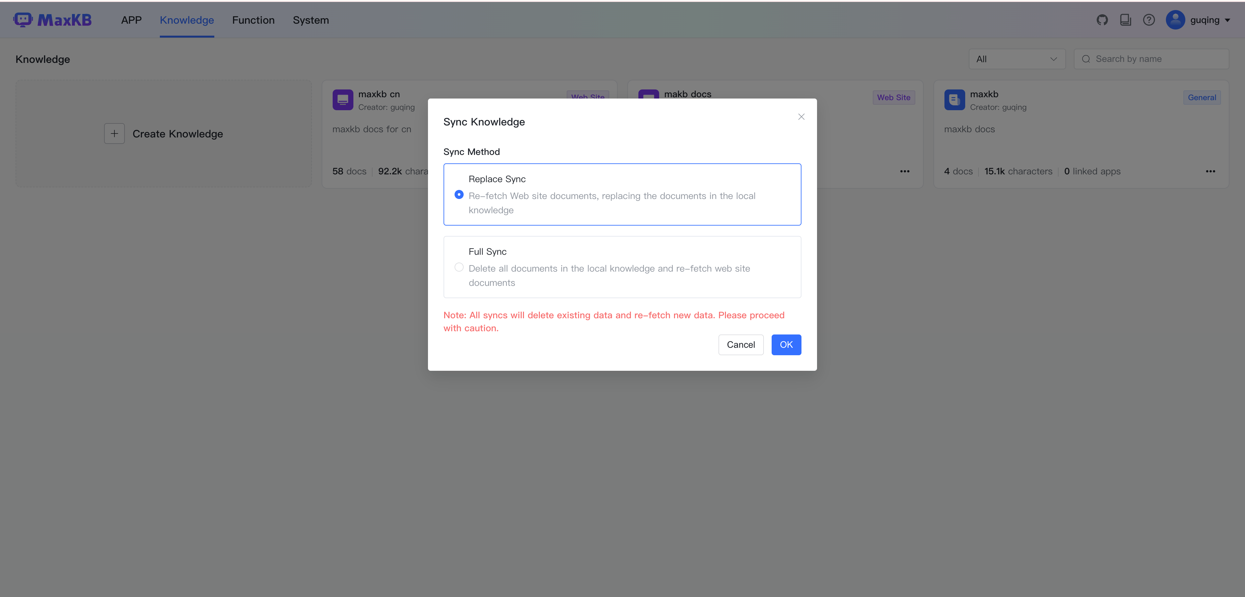The height and width of the screenshot is (597, 1245).
Task: Open more options for makb docs card
Action: tap(904, 171)
